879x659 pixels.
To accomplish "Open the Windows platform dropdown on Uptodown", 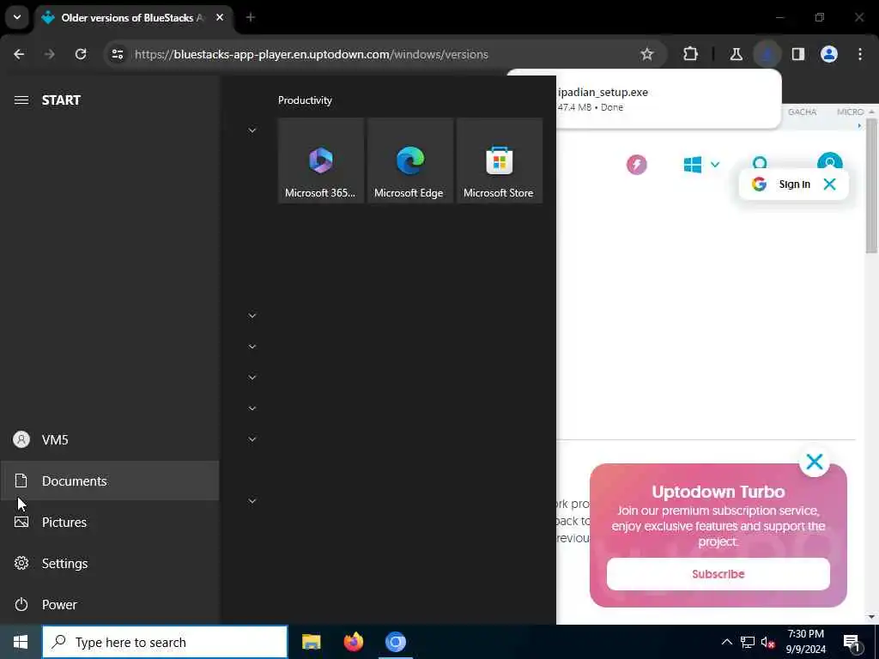I will (x=701, y=165).
